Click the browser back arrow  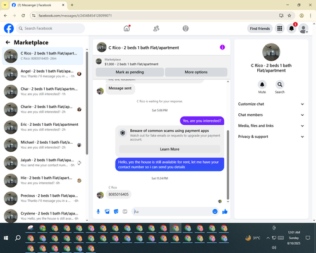6,16
